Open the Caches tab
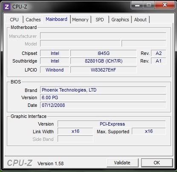Viewport: 177px width, 172px height. (x=33, y=20)
